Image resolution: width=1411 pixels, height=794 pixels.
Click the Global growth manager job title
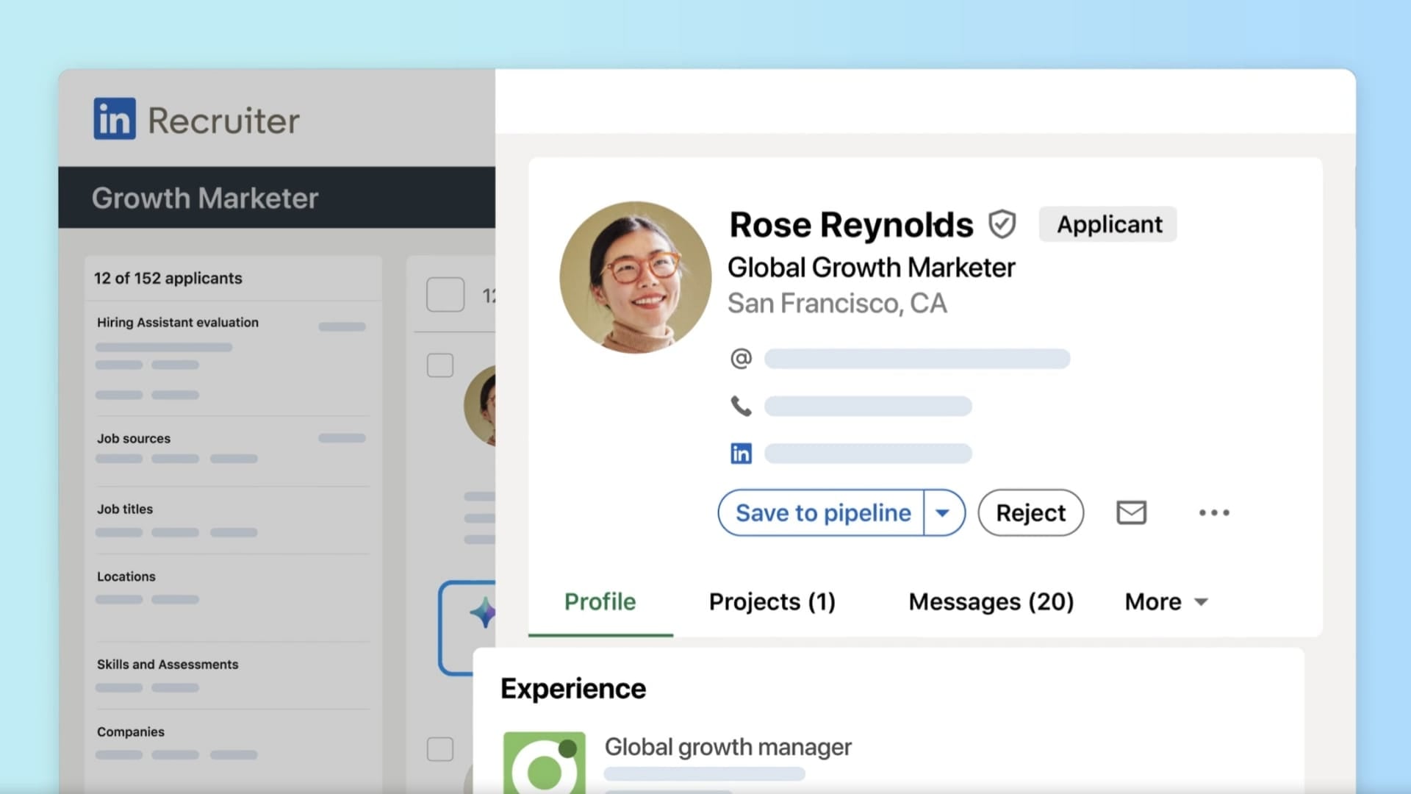[x=728, y=747]
